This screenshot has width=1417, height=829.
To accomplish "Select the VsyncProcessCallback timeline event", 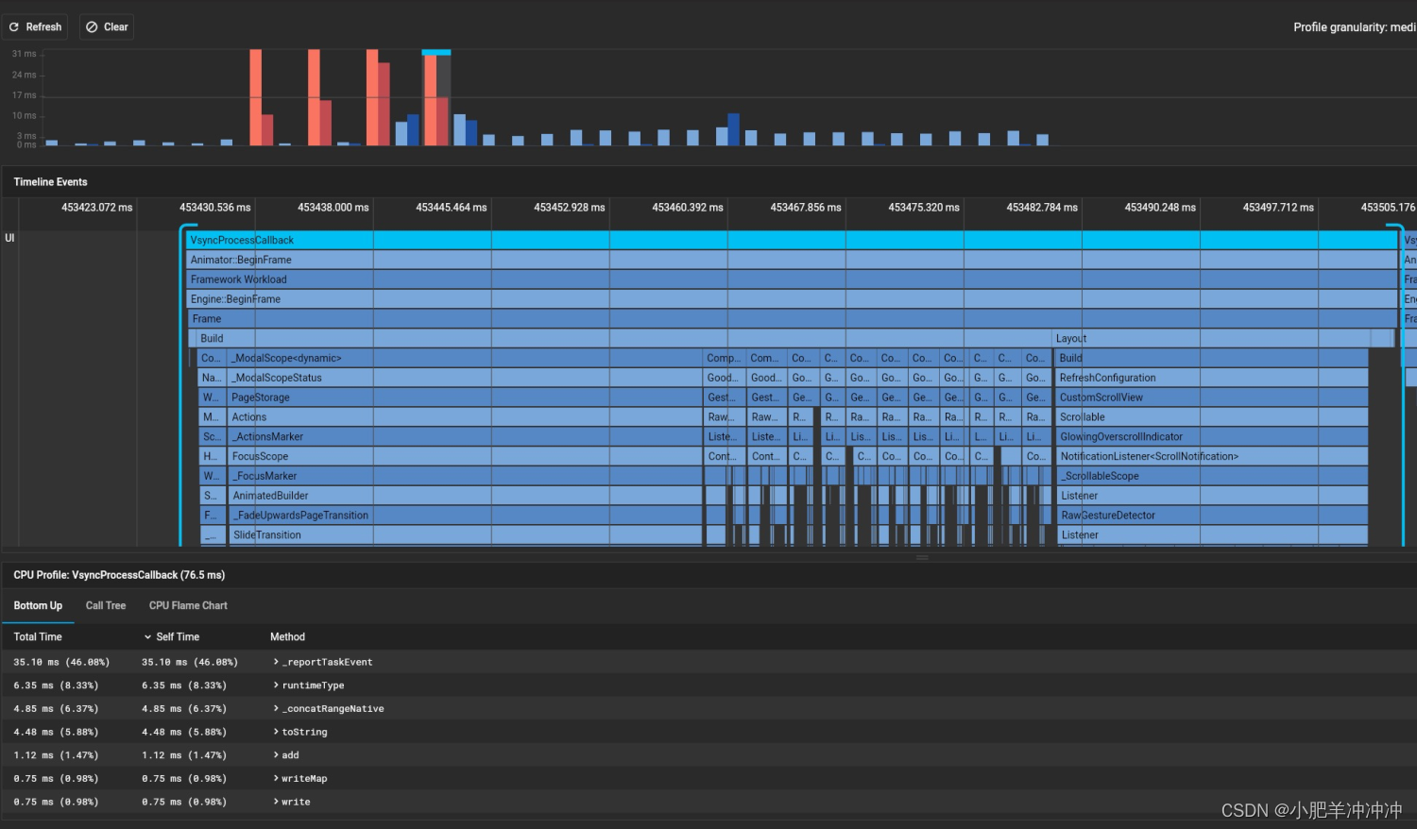I will tap(792, 240).
